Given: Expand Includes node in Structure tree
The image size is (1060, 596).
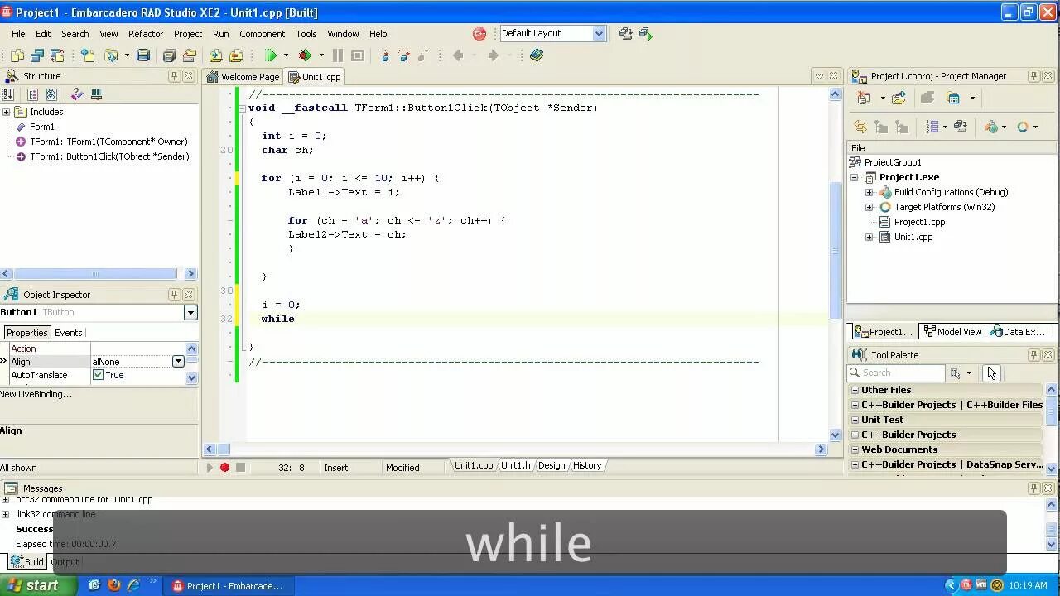Looking at the screenshot, I should point(6,112).
